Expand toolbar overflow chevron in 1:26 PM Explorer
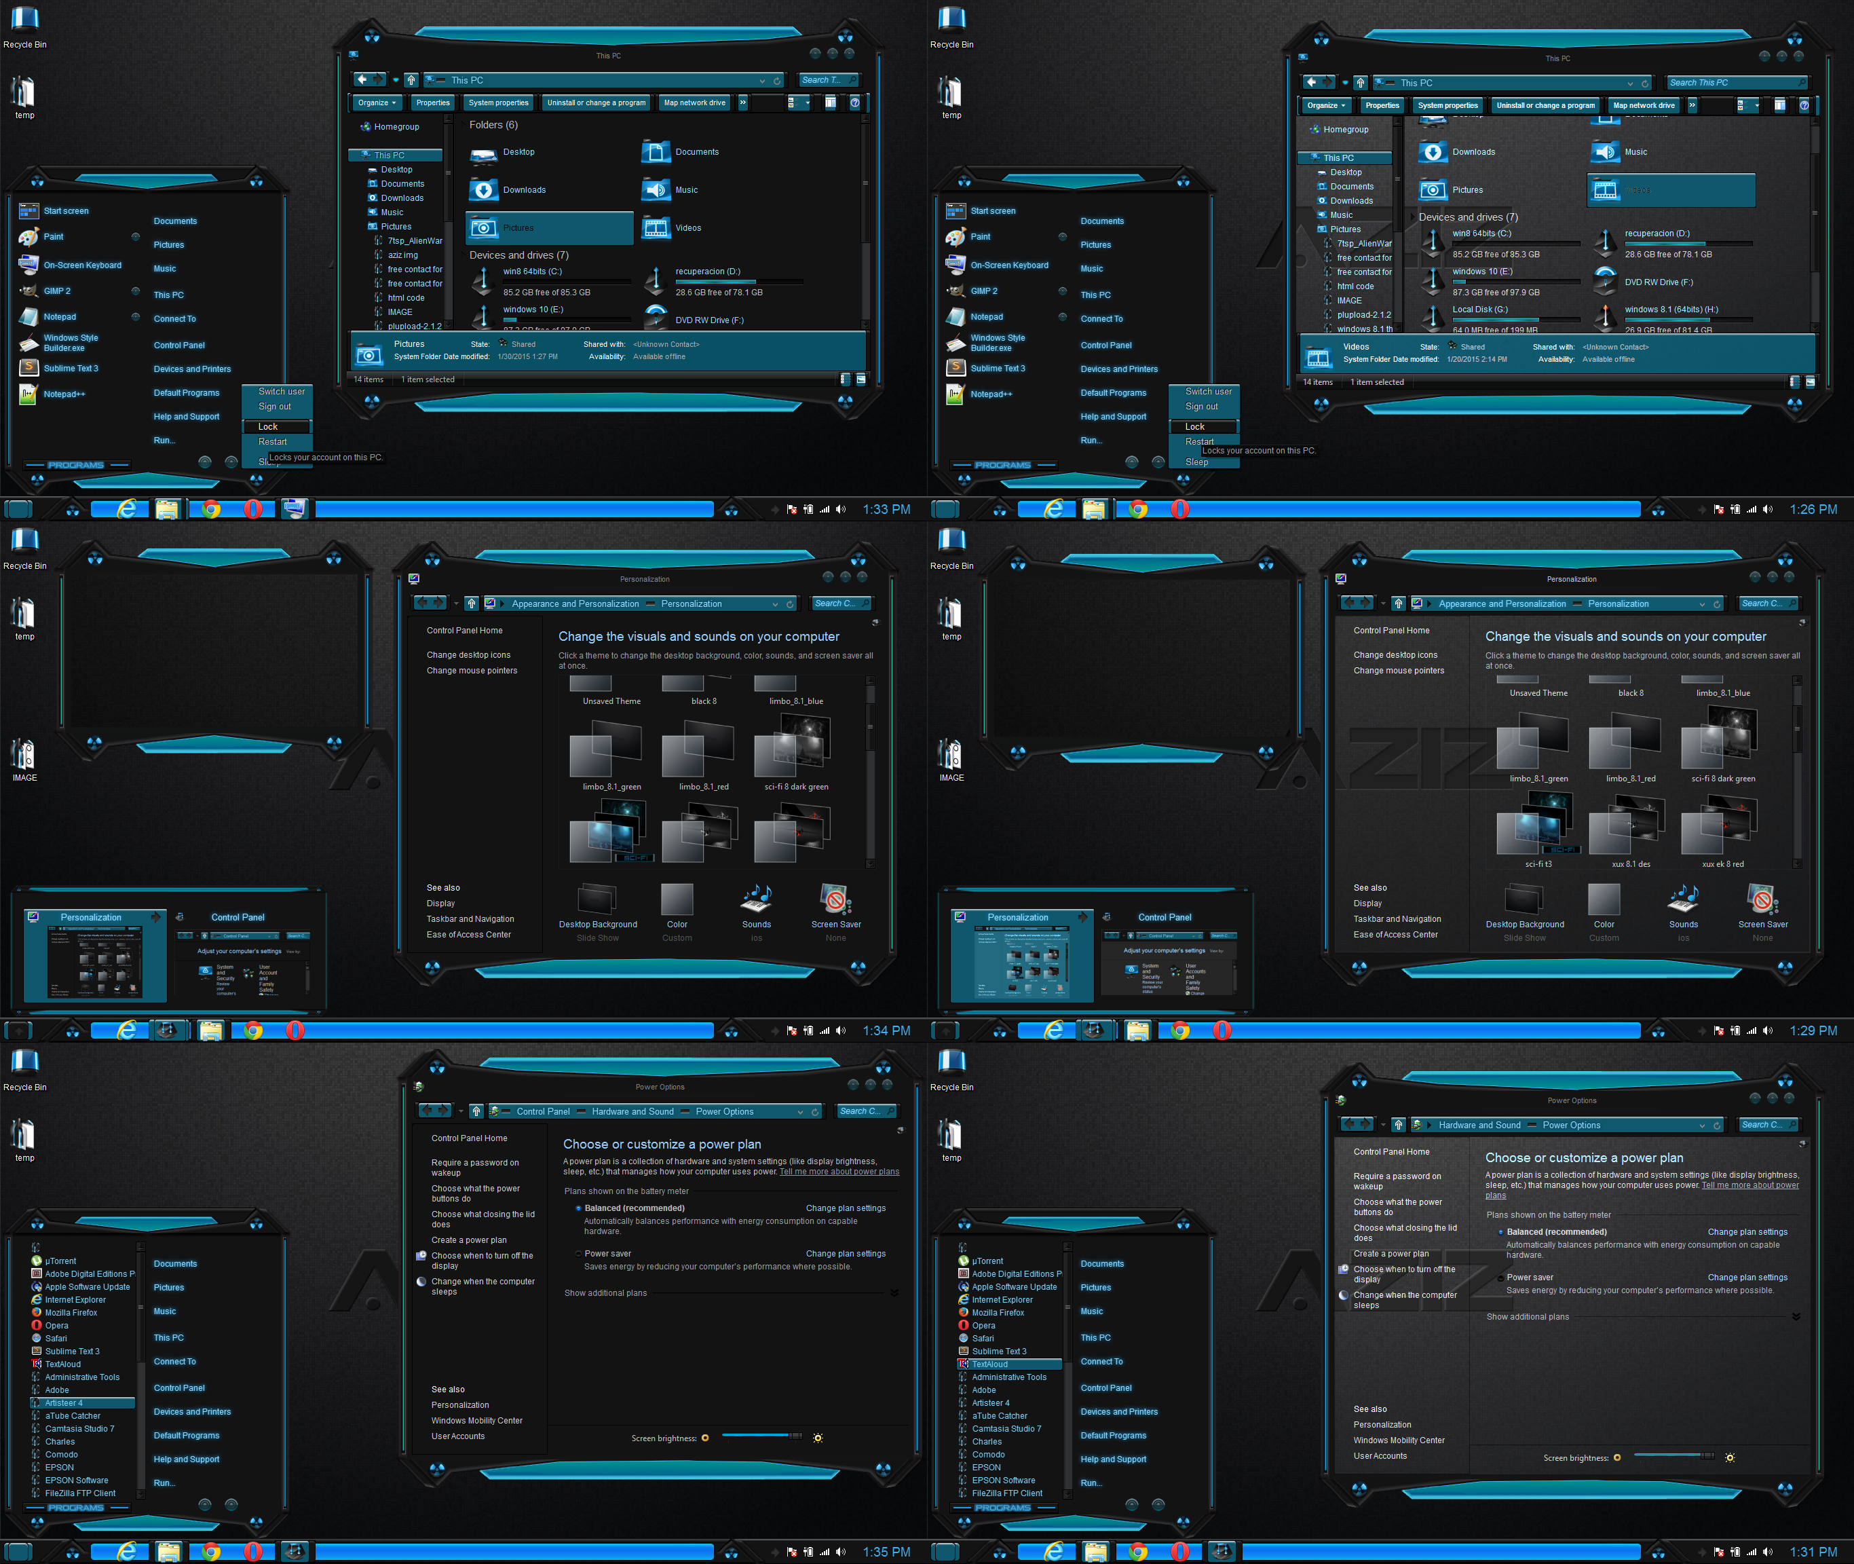The width and height of the screenshot is (1854, 1564). tap(1692, 105)
